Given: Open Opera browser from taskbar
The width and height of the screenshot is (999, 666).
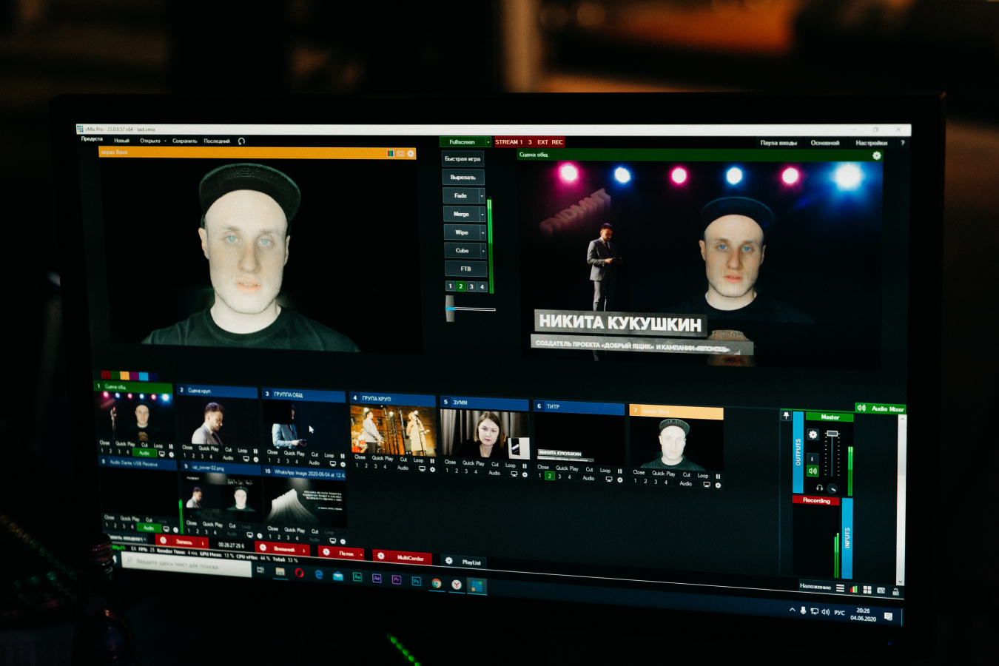Looking at the screenshot, I should pos(299,573).
